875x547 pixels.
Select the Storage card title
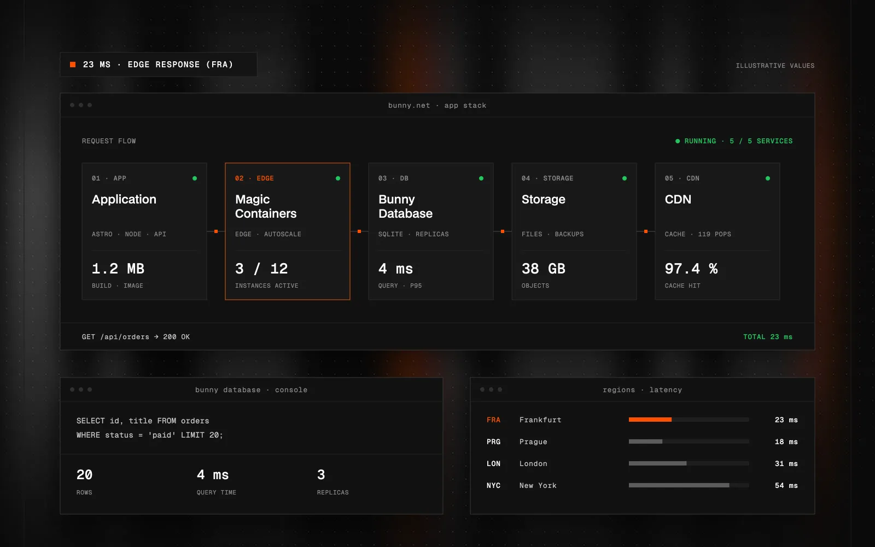coord(544,199)
